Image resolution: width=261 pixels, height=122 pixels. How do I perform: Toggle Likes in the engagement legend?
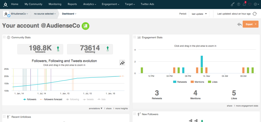pyautogui.click(x=213, y=82)
